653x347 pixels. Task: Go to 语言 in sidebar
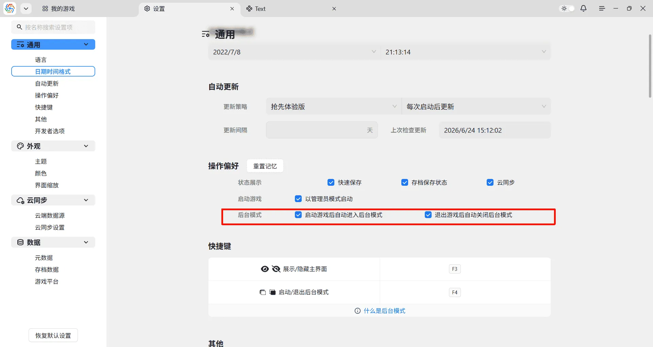coord(41,60)
